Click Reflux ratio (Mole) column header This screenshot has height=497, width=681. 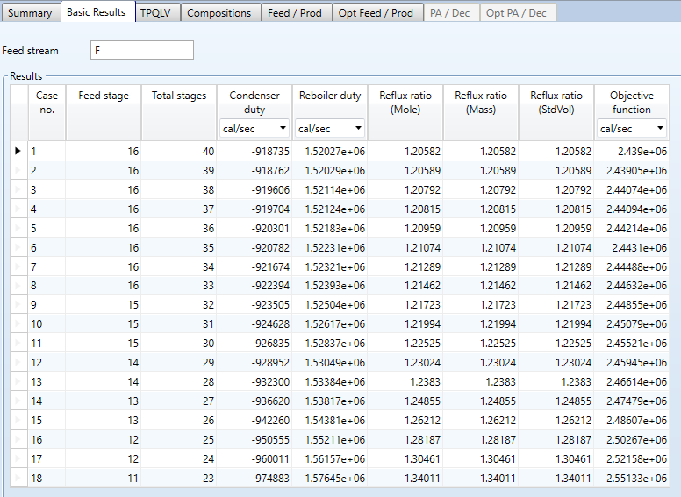pos(405,113)
